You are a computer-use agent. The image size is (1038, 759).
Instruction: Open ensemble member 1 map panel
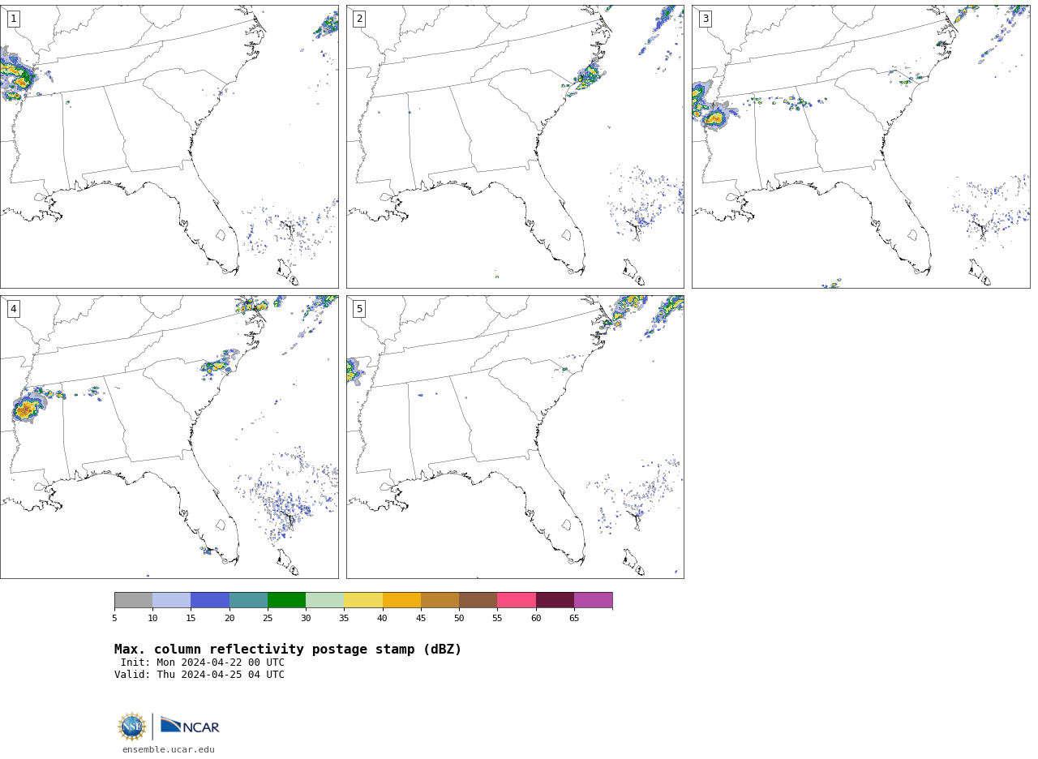tap(169, 147)
